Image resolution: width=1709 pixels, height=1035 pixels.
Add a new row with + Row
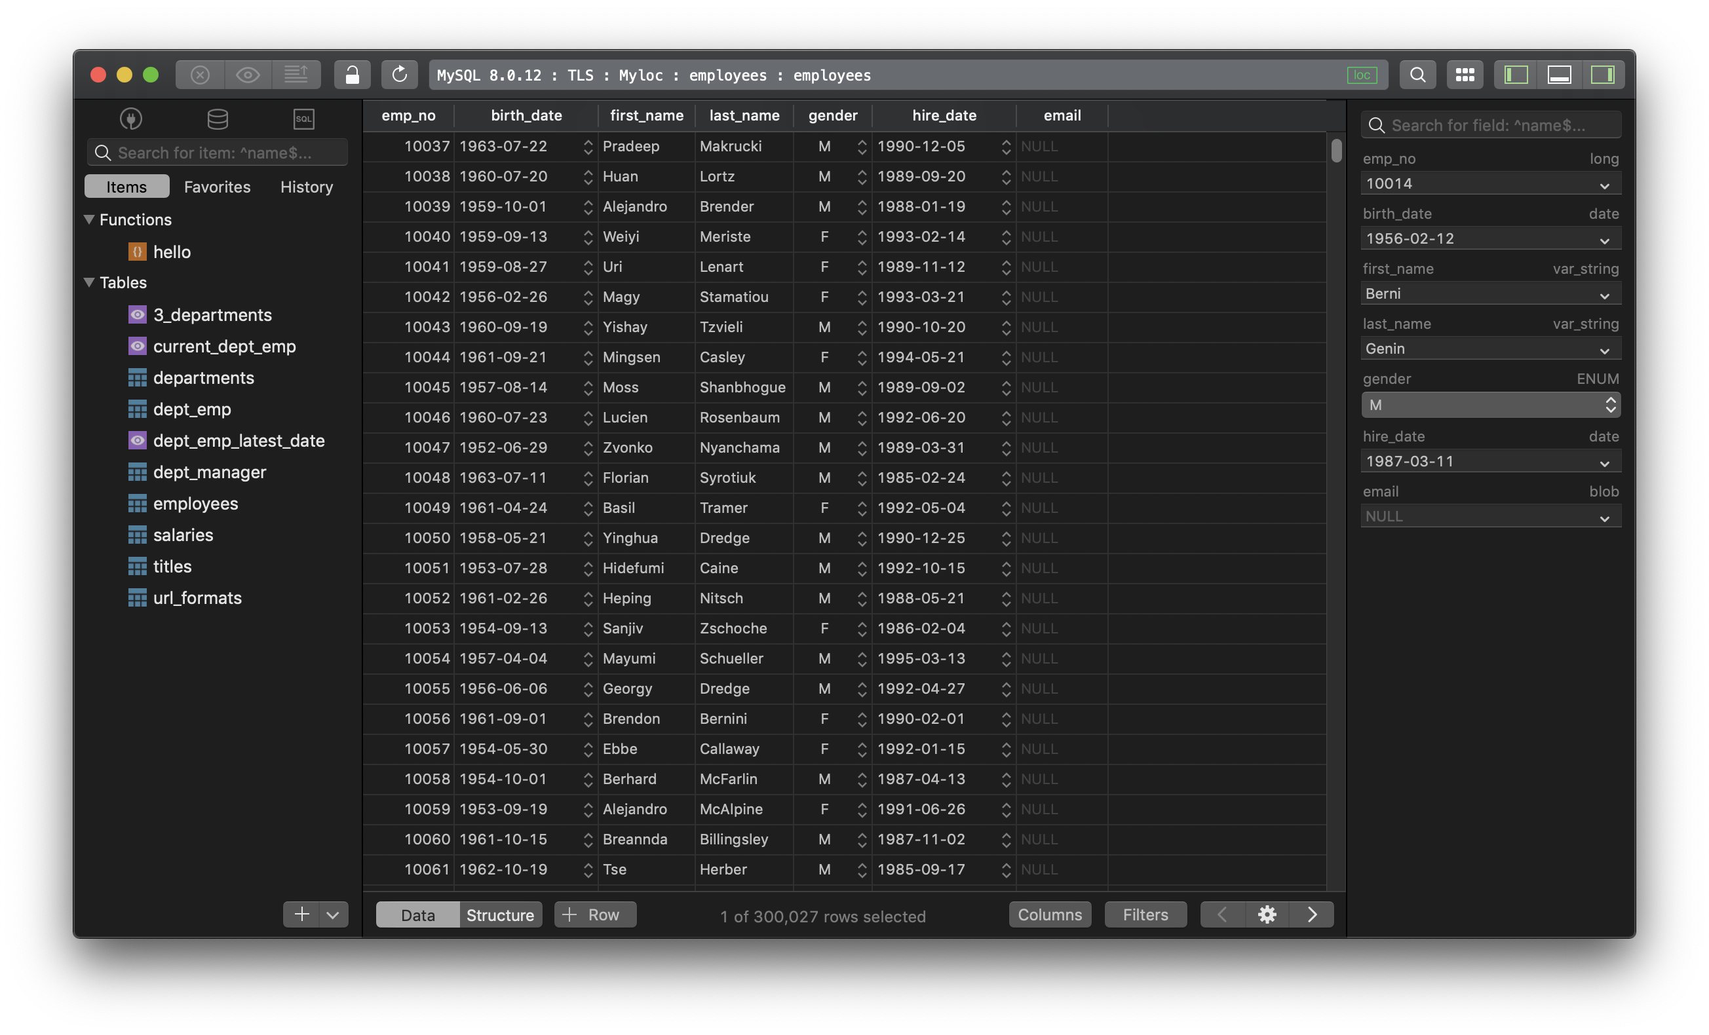pos(595,914)
